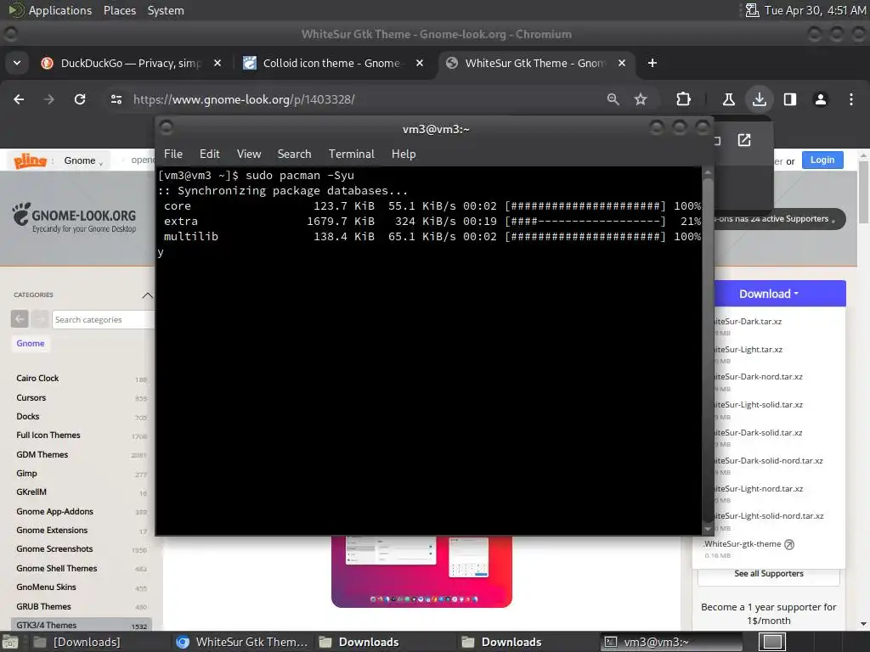Collapse the Categories section chevron
The width and height of the screenshot is (870, 652).
point(147,295)
